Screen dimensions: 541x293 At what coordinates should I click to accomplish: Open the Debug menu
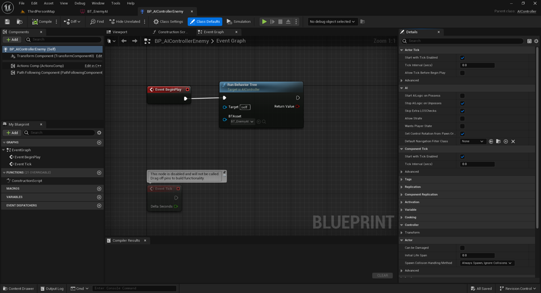pyautogui.click(x=80, y=3)
